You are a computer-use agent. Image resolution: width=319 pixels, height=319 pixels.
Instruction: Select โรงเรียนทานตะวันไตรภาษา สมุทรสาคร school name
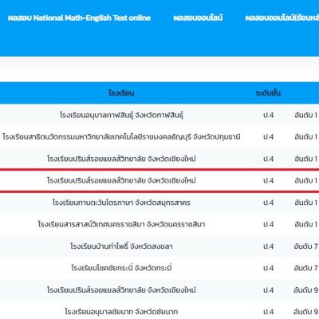point(121,203)
